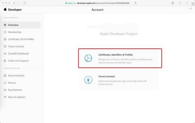The height and width of the screenshot is (123, 195).
Task: Go back with the Safari back arrow
Action: (x=15, y=3)
